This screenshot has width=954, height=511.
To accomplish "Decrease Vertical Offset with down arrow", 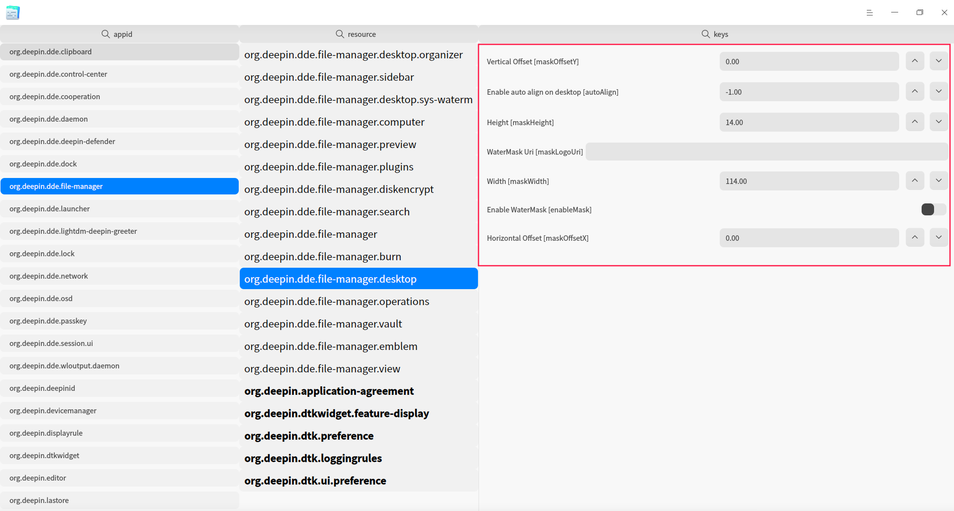I will [x=939, y=61].
